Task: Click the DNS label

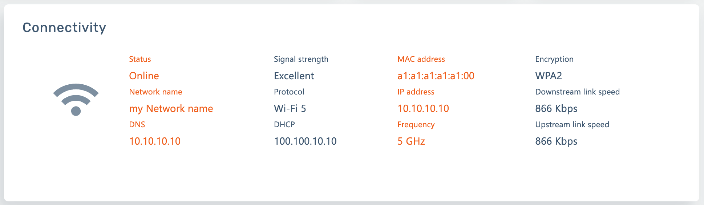Action: pyautogui.click(x=137, y=125)
